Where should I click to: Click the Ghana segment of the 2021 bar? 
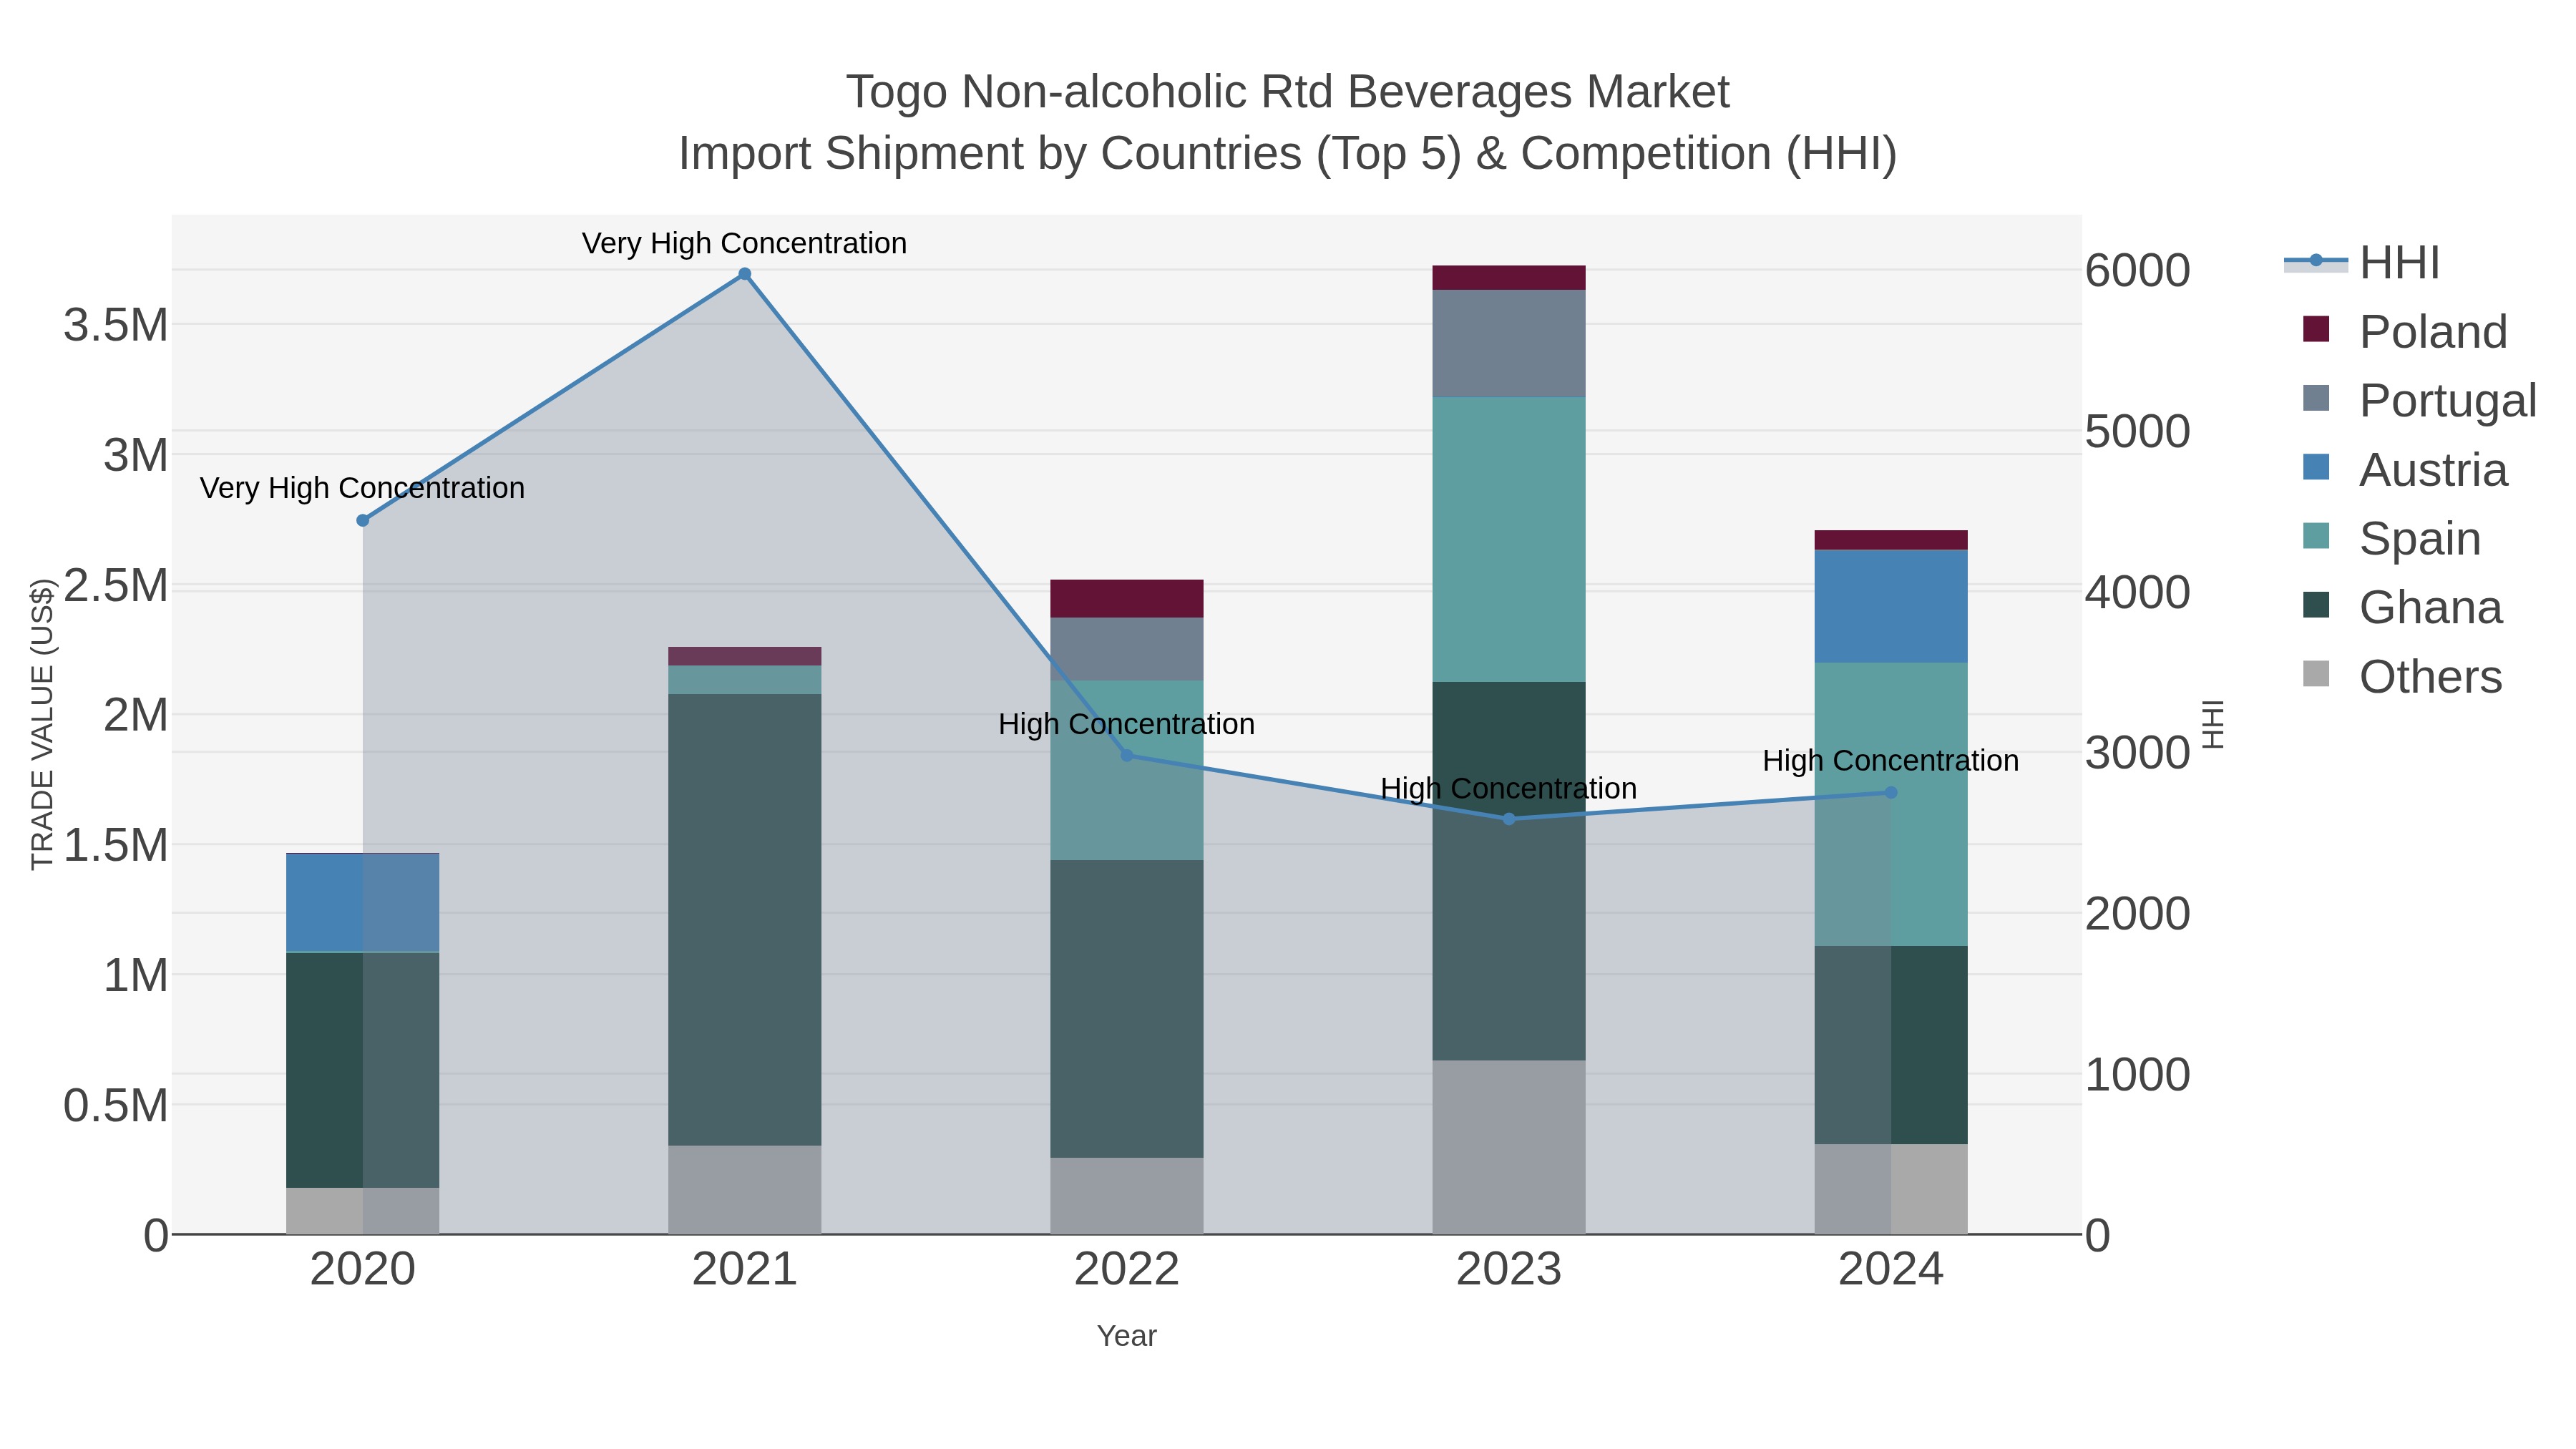745,920
